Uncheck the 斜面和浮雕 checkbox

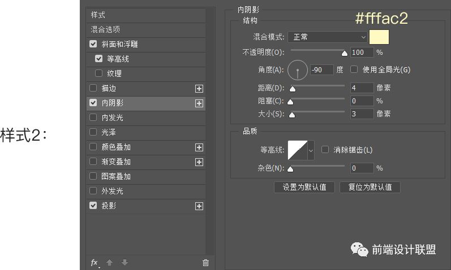93,43
